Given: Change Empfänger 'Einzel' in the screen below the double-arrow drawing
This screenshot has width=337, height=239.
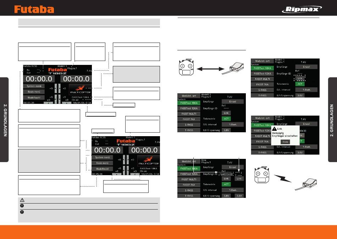Looking at the screenshot, I should coord(233,102).
